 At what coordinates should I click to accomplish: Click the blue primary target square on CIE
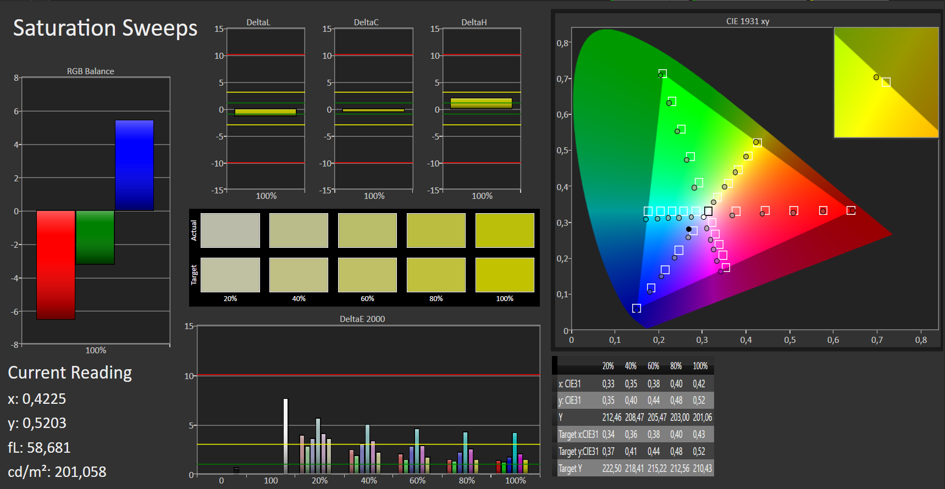point(637,308)
